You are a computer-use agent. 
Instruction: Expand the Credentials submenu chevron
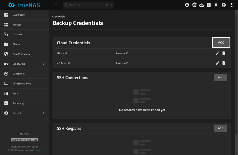pyautogui.click(x=44, y=64)
